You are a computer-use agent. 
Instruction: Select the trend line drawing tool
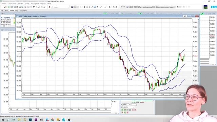tap(101, 7)
